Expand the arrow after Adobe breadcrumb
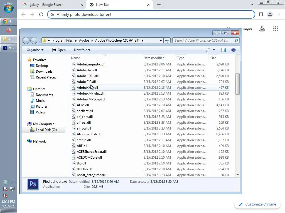The height and width of the screenshot is (213, 285). click(92, 40)
